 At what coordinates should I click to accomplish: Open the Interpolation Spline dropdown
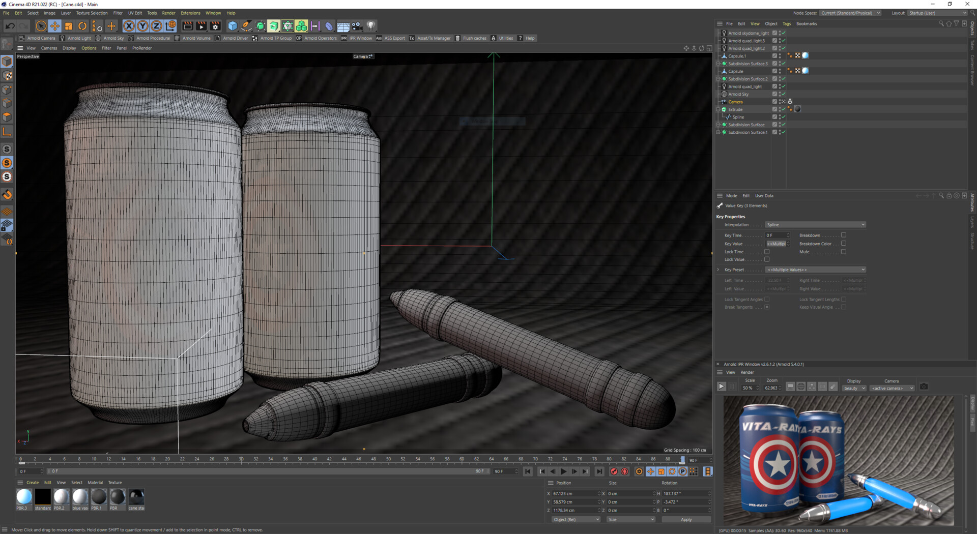[x=815, y=225]
